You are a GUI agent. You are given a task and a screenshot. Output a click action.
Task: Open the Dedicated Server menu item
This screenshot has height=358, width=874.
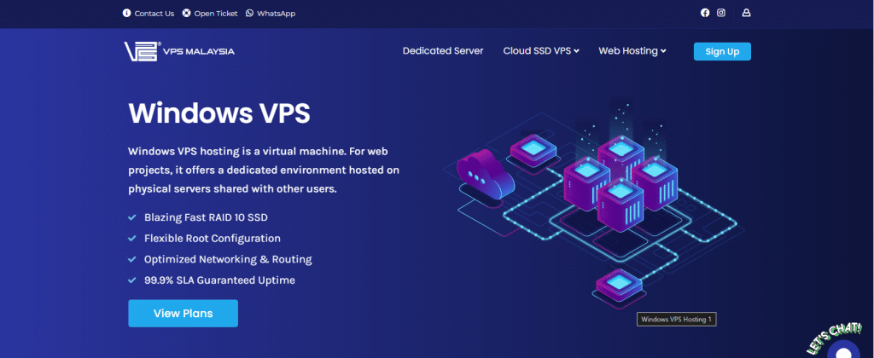[443, 50]
